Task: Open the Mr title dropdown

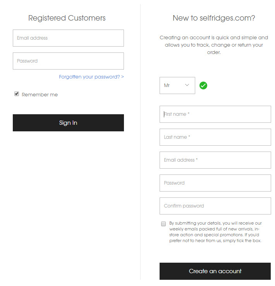Action: 177,85
